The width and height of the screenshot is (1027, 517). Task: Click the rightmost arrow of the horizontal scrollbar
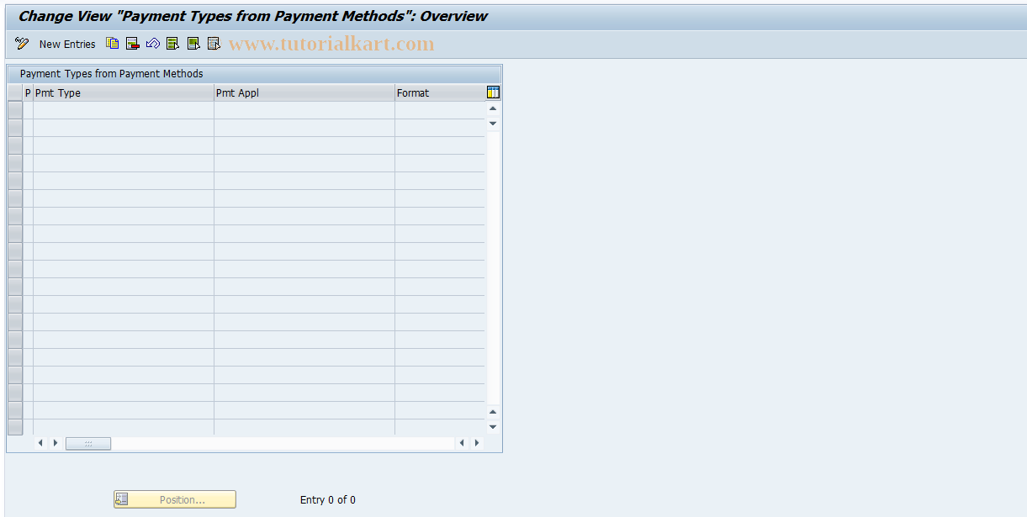[x=477, y=443]
